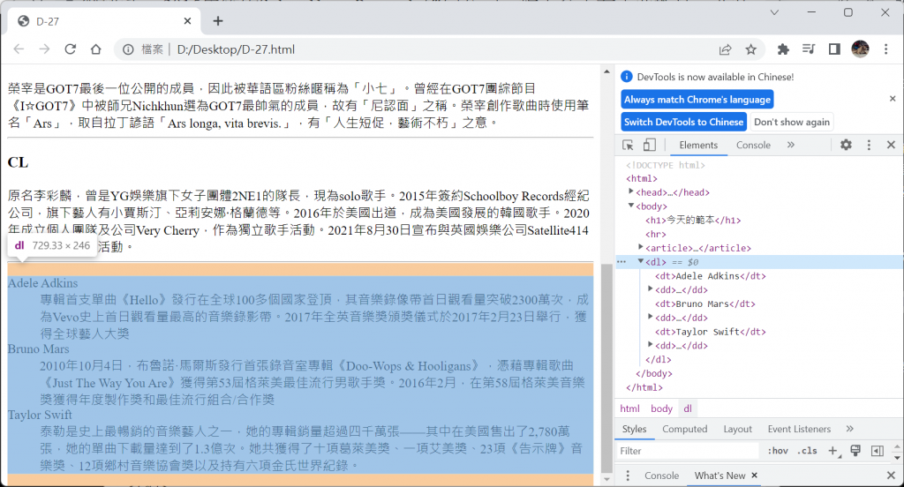
Task: Toggle computed styles sidebar icon
Action: tap(878, 451)
